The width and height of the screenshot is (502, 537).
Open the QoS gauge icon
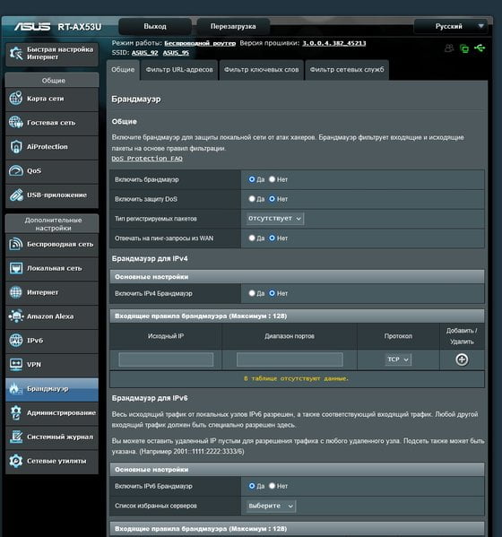[x=16, y=170]
